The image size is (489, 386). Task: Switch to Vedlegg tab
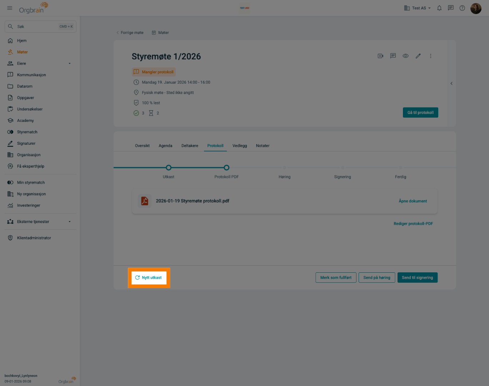tap(240, 146)
